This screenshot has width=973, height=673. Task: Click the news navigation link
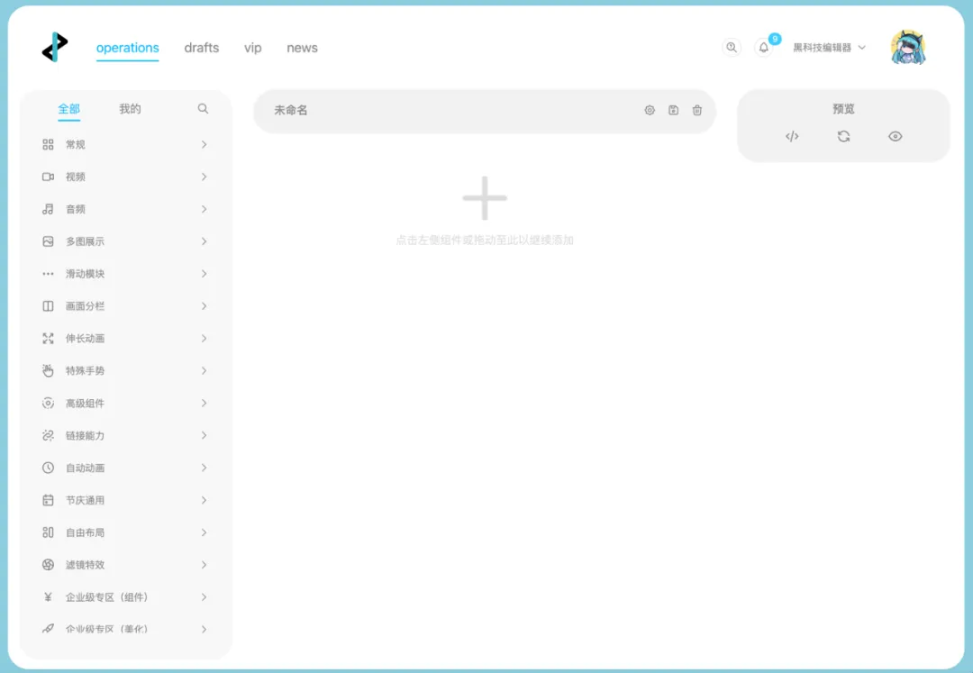pos(302,48)
